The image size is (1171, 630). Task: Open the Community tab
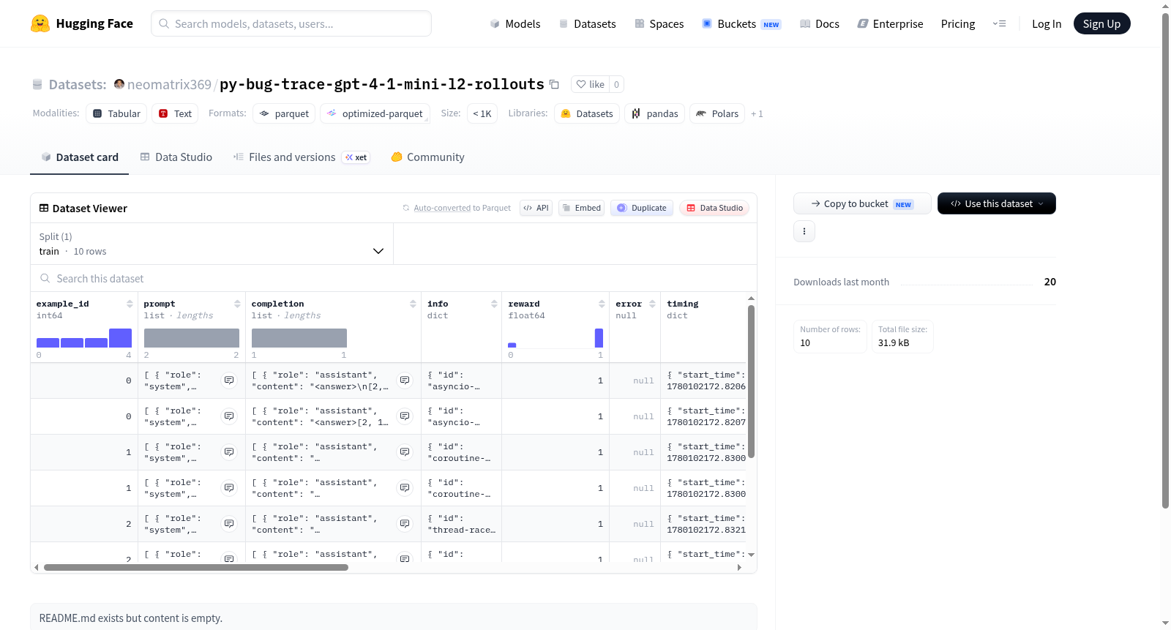pyautogui.click(x=427, y=157)
